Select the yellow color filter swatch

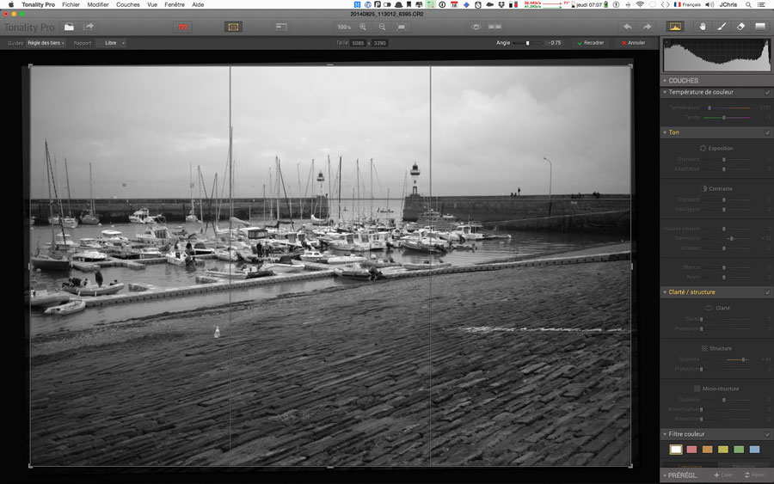(x=723, y=450)
